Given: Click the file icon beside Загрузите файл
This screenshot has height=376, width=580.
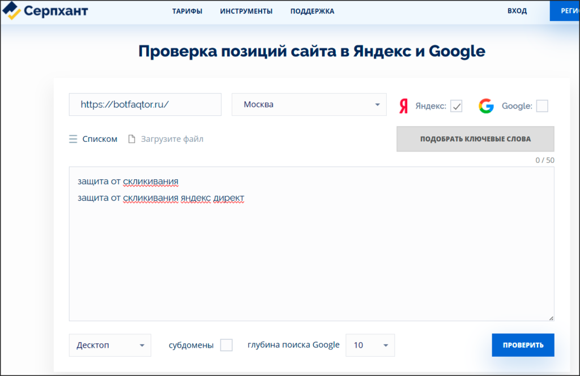Looking at the screenshot, I should [x=131, y=139].
